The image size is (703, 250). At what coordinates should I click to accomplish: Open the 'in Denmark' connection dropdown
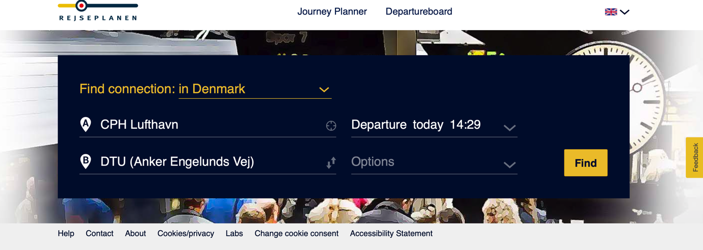[255, 89]
